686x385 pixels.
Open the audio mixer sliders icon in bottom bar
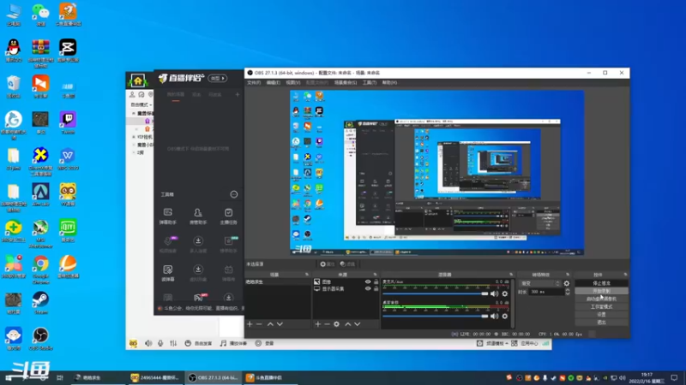pos(173,344)
